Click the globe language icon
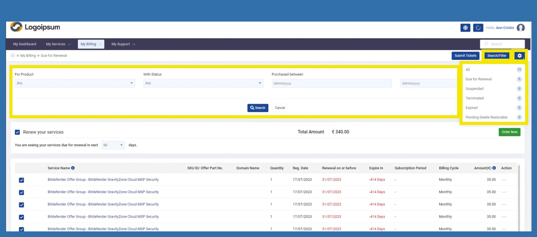 (465, 28)
